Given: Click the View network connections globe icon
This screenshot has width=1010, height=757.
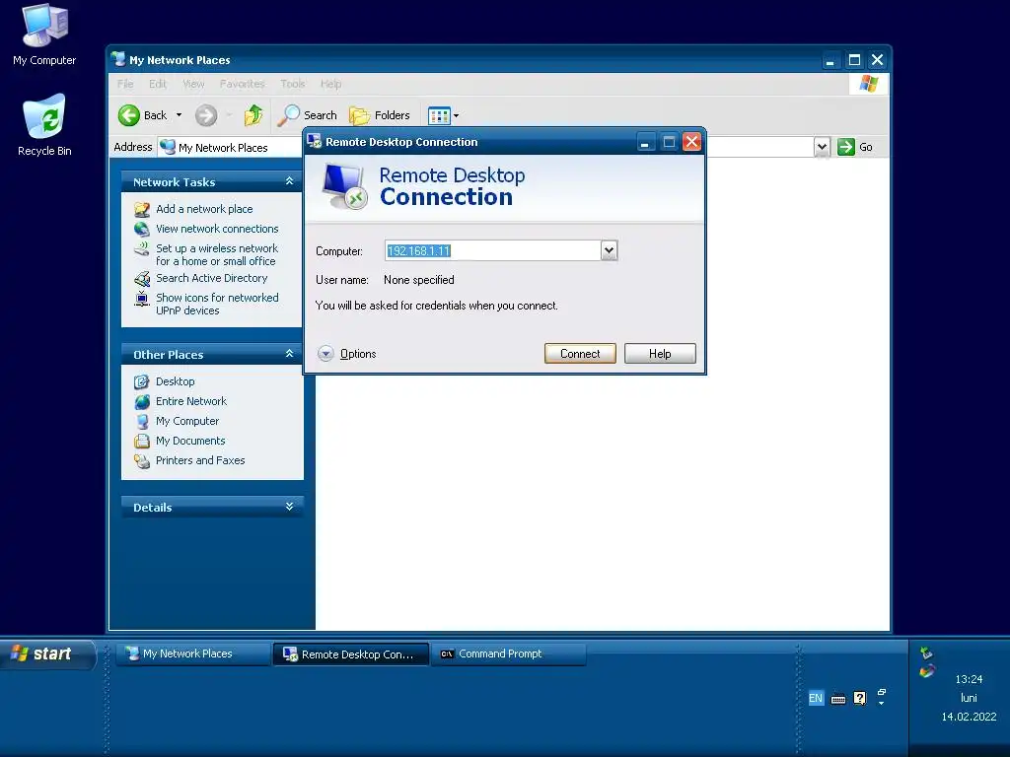Looking at the screenshot, I should coord(142,229).
